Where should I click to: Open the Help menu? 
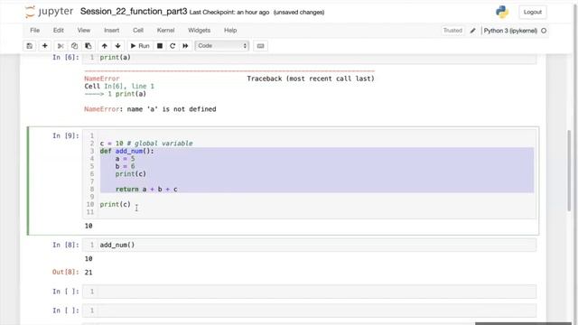230,30
